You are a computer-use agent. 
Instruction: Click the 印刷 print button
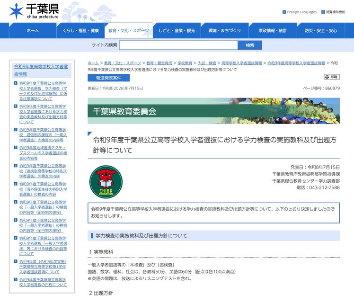[332, 77]
